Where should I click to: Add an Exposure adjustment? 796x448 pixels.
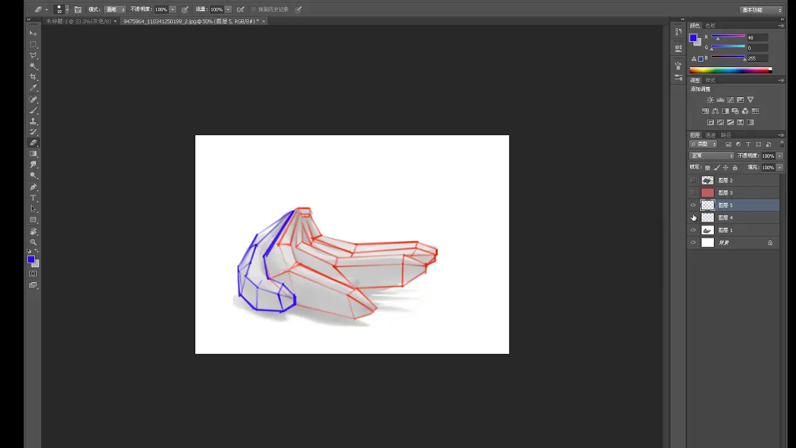740,100
